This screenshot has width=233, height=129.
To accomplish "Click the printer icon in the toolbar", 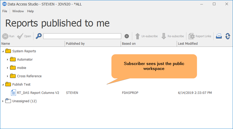I will [x=219, y=36].
